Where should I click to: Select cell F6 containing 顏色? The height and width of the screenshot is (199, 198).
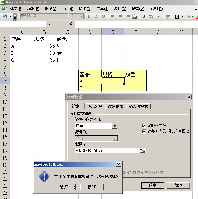pos(135,74)
